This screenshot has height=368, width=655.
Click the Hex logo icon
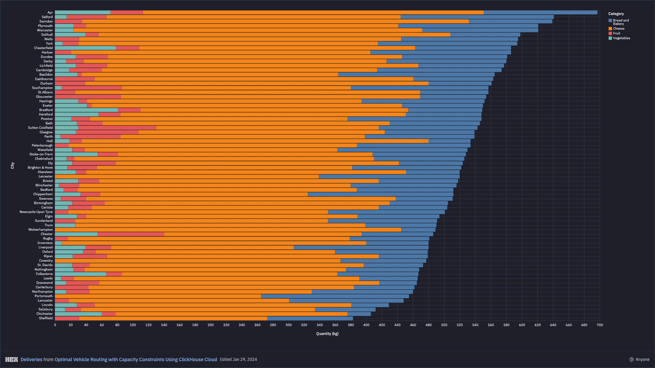(x=12, y=359)
